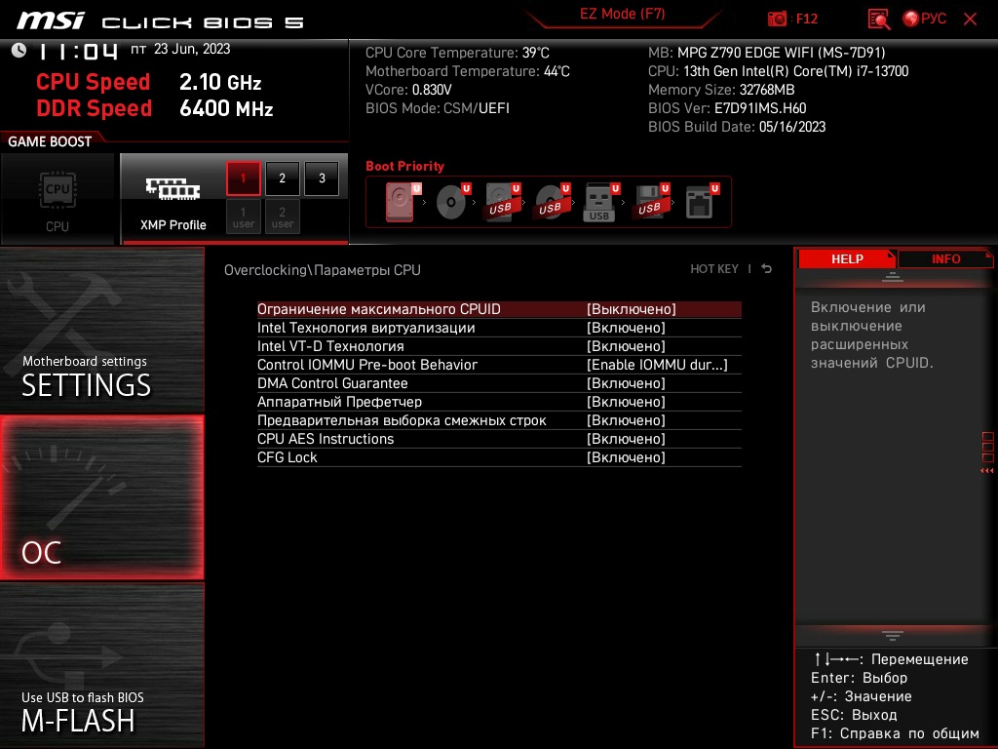Change CPU AES Instructions value
The image size is (998, 749).
pyautogui.click(x=626, y=438)
